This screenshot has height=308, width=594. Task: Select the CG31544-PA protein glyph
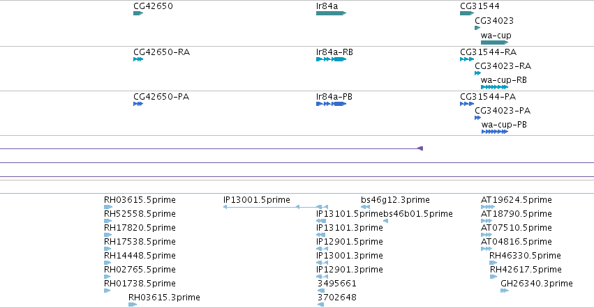pos(467,104)
